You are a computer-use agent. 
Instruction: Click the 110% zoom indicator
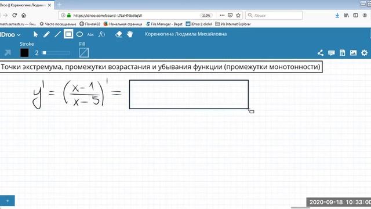[206, 16]
